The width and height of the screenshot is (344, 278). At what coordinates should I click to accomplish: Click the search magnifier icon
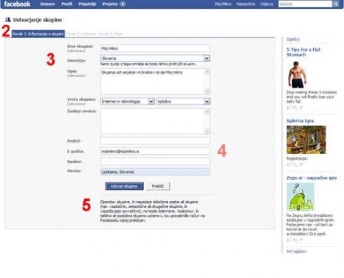point(336,4)
